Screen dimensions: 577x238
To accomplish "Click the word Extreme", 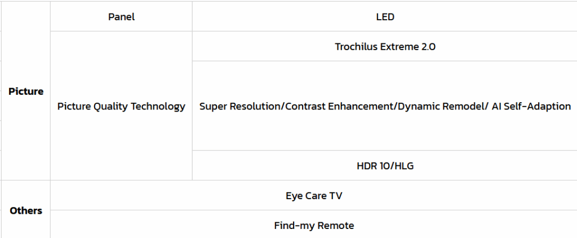I will pyautogui.click(x=399, y=47).
